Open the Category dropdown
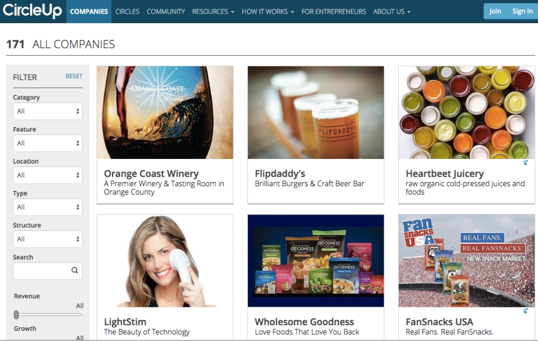Image resolution: width=538 pixels, height=341 pixels. (x=48, y=111)
